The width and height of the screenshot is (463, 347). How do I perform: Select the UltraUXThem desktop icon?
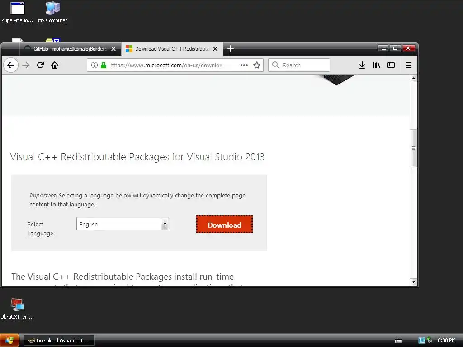tap(18, 309)
